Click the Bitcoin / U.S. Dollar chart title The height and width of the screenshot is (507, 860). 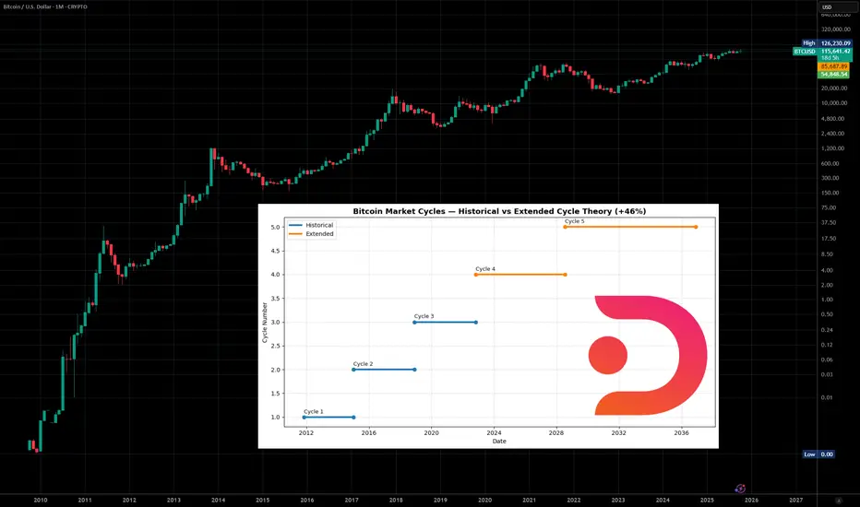45,6
